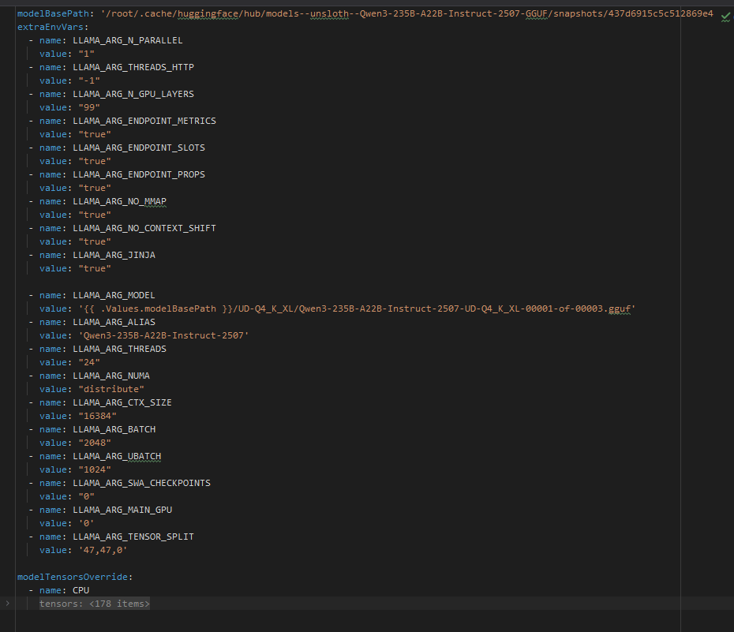This screenshot has height=632, width=734.
Task: Click the green inspection checkmark icon
Action: (x=725, y=18)
